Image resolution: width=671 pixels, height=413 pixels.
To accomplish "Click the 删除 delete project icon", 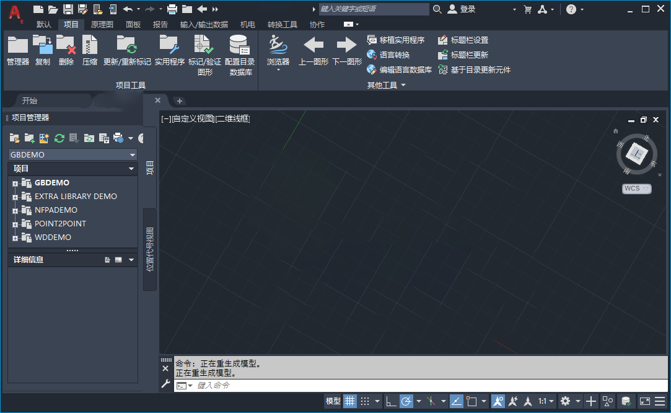I will 66,51.
